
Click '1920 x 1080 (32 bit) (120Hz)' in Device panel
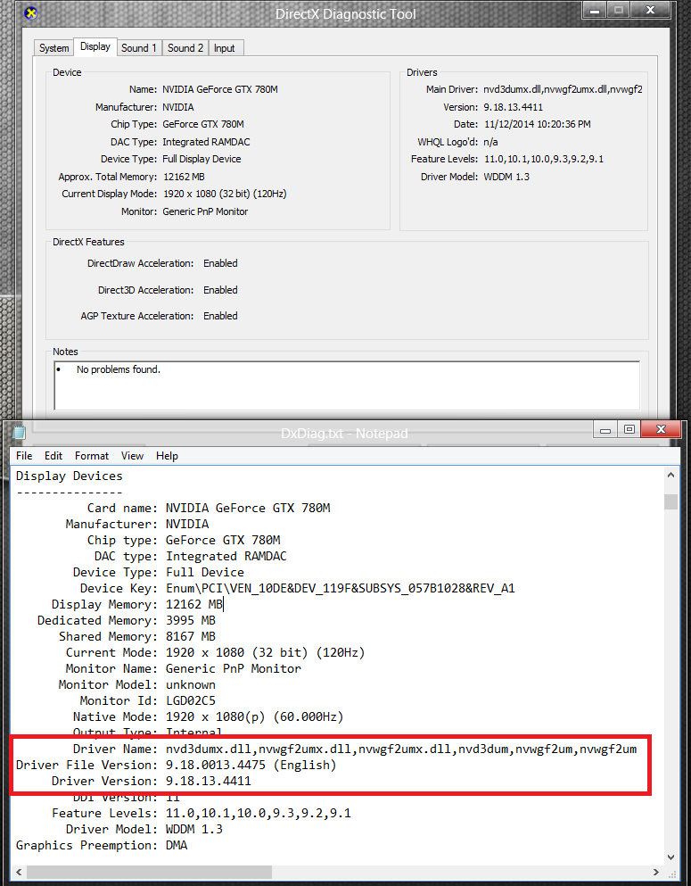coord(225,194)
